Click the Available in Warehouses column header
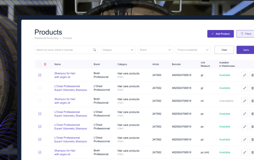Screen dimensions: 254x160 pyautogui.click(x=227, y=64)
